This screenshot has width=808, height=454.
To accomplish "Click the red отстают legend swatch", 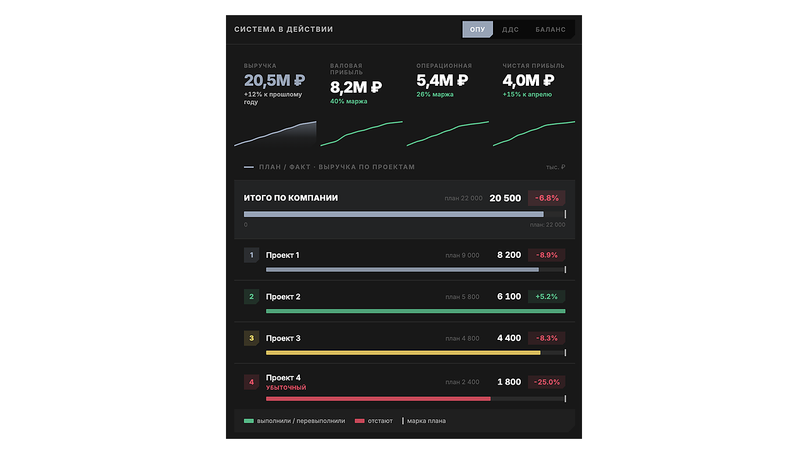I will click(x=360, y=421).
